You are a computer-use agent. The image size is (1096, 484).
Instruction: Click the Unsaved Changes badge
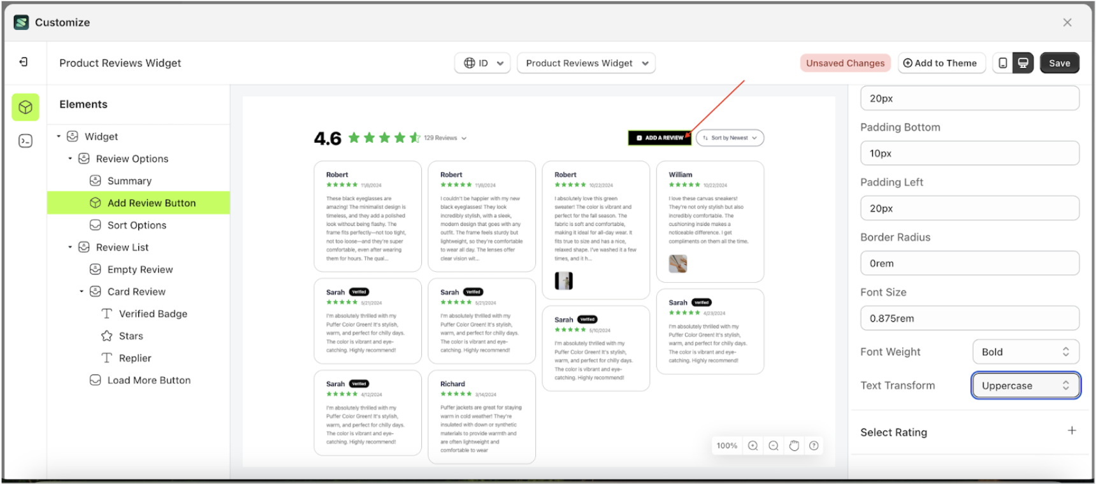coord(845,63)
